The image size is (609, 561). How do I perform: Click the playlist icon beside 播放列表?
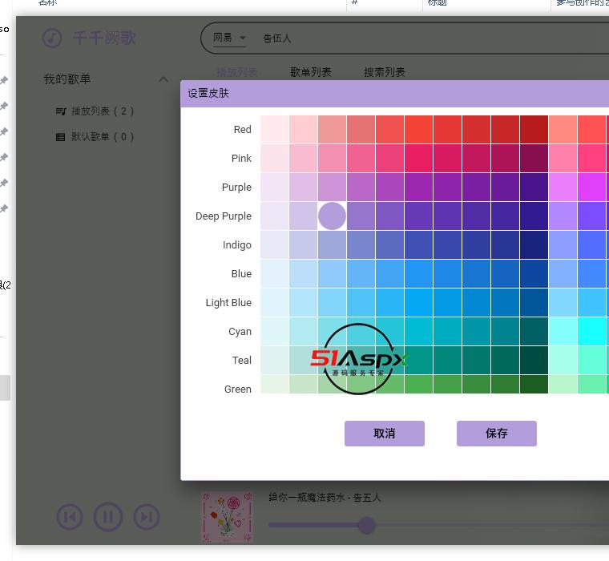(60, 111)
